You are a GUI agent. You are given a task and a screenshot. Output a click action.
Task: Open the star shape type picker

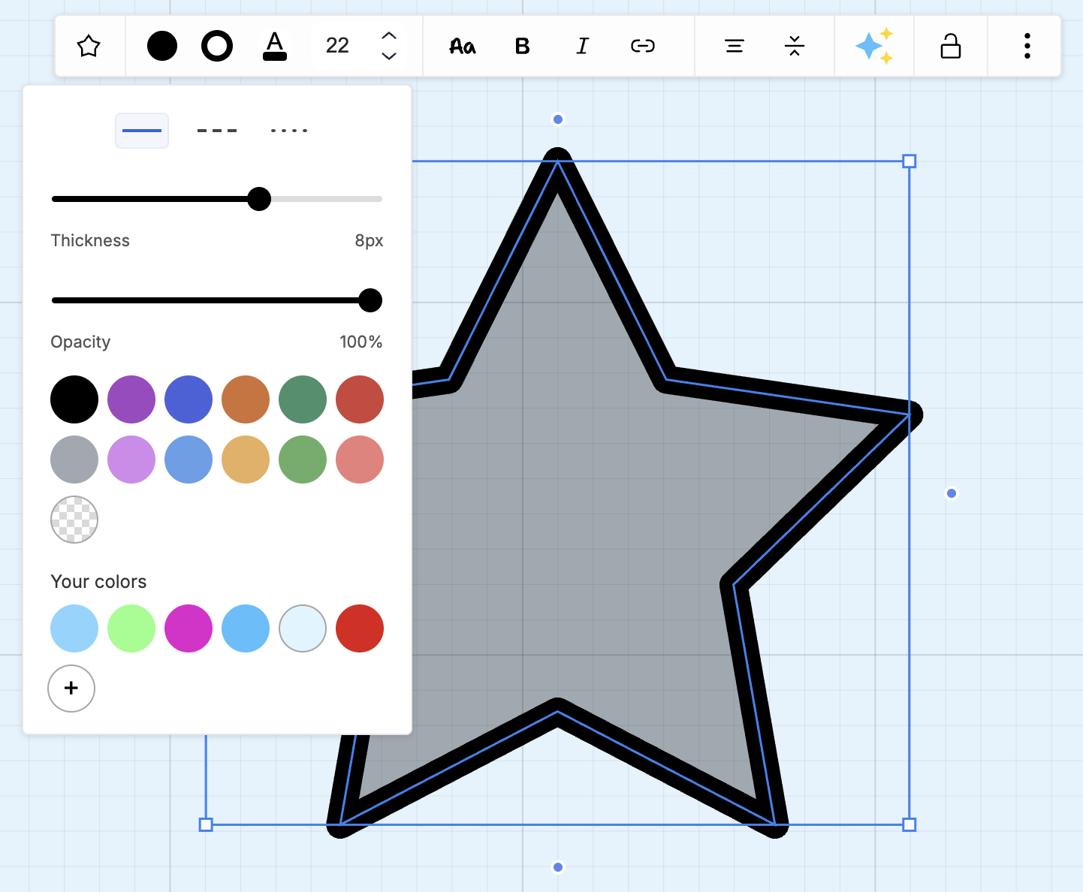(89, 47)
